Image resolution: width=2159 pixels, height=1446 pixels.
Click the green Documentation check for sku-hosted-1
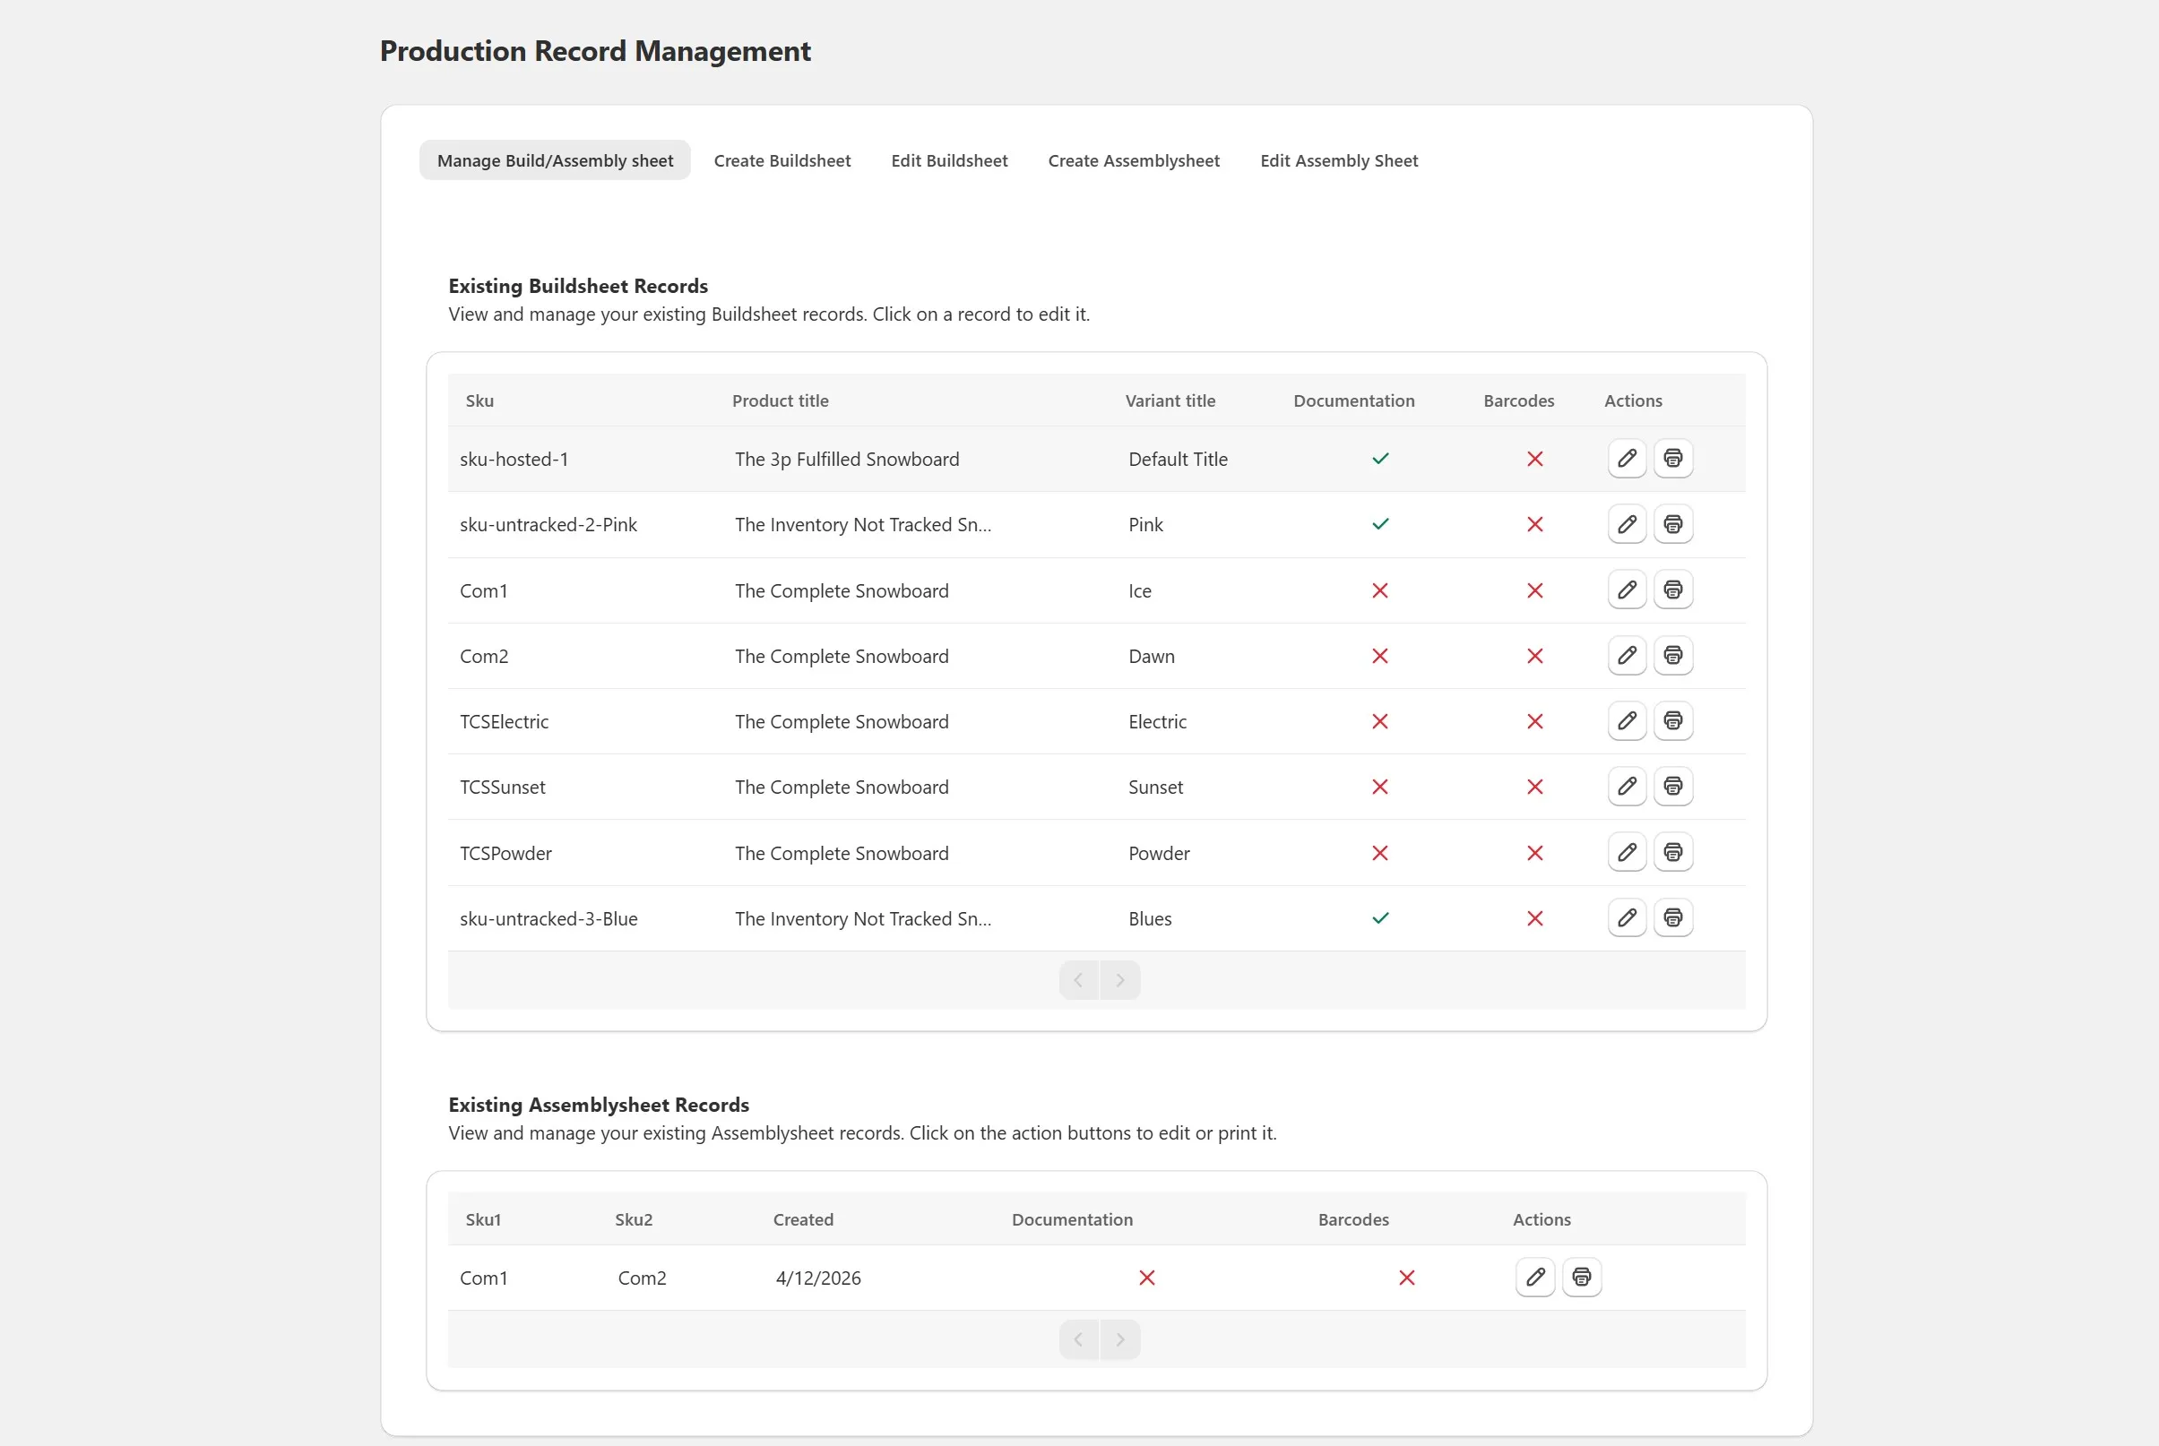click(1379, 460)
